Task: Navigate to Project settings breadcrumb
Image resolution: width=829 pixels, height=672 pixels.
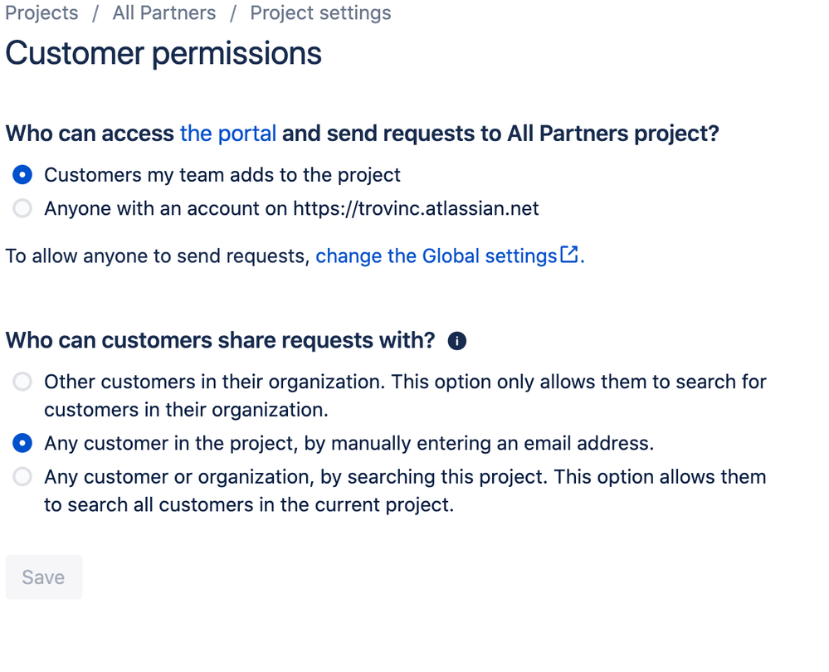Action: 320,12
